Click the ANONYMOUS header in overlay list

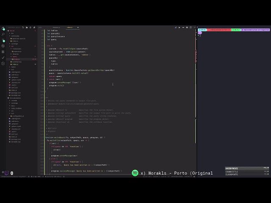coord(232,168)
